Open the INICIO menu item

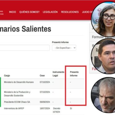tap(12, 12)
